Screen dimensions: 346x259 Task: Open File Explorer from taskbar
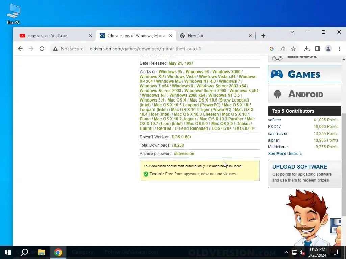coord(41,252)
